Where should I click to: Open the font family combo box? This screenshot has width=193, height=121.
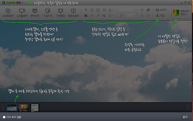click(127, 10)
